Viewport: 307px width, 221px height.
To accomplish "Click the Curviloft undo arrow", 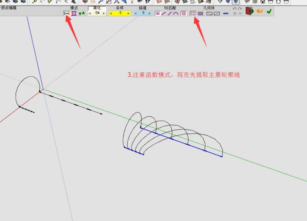I will click(x=235, y=9).
